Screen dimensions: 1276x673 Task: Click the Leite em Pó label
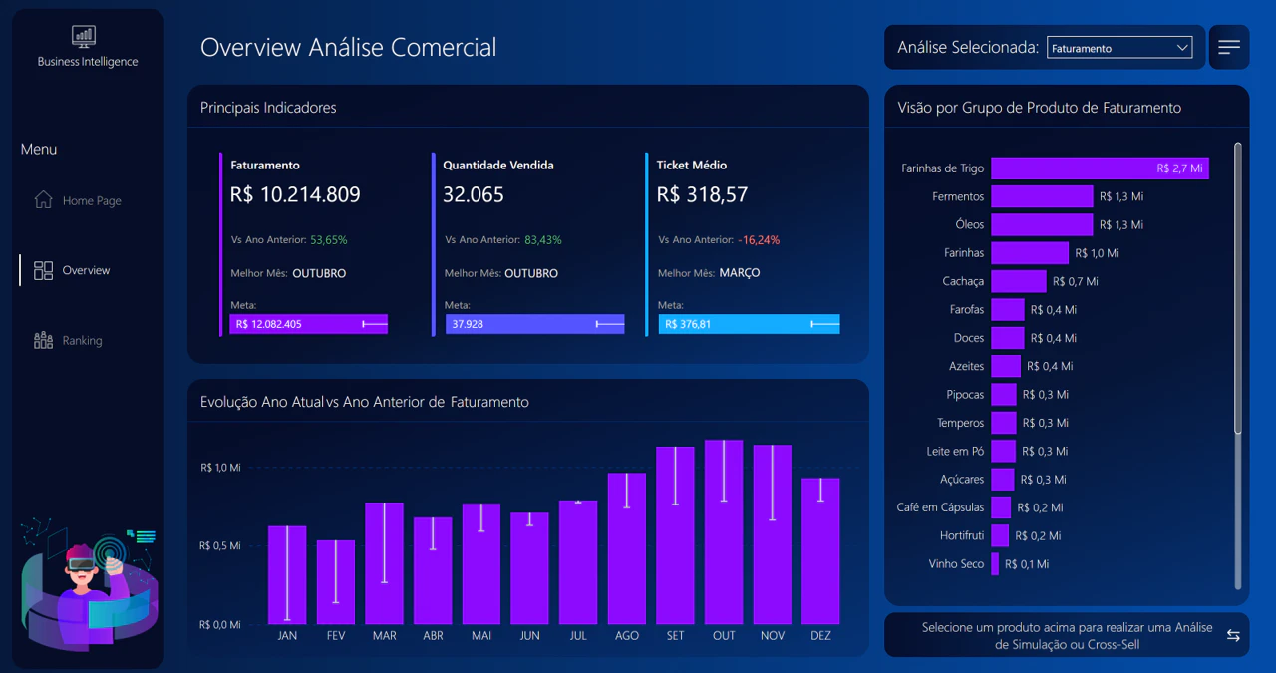click(x=955, y=452)
